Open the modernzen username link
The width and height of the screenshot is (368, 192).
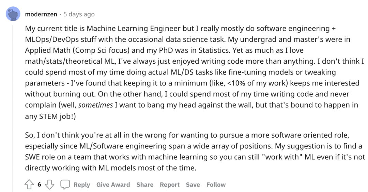click(41, 14)
